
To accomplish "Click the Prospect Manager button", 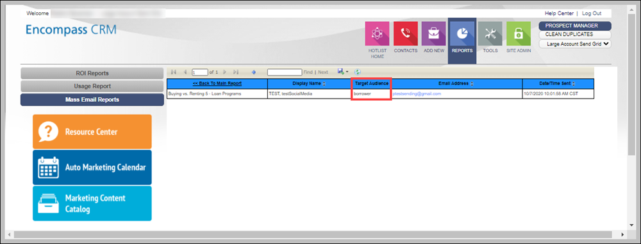I will pos(575,26).
